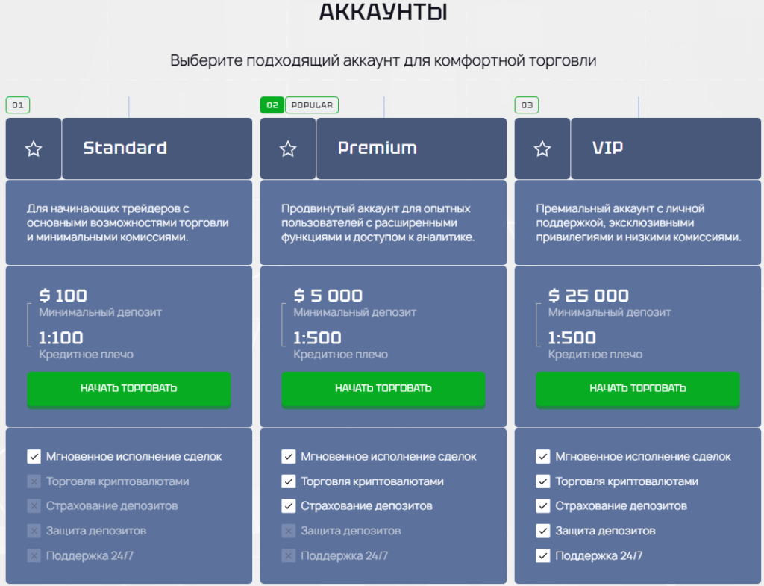Click the 01 badge above Standard
The height and width of the screenshot is (586, 764).
click(x=16, y=105)
